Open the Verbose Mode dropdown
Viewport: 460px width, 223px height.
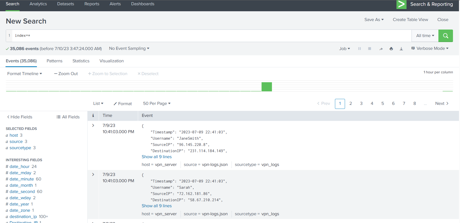click(430, 49)
